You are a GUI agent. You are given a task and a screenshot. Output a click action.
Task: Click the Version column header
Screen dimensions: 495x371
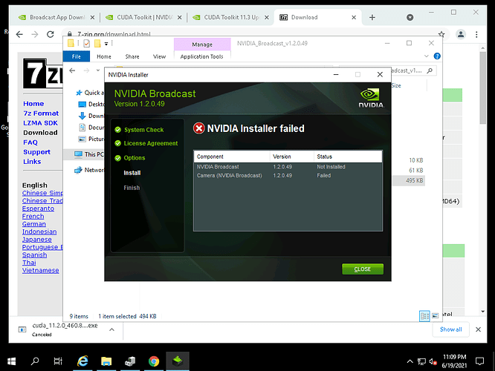click(291, 157)
